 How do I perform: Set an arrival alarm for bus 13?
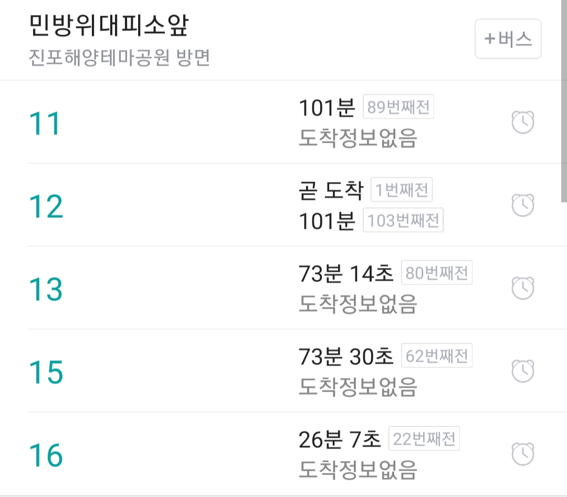pos(523,288)
